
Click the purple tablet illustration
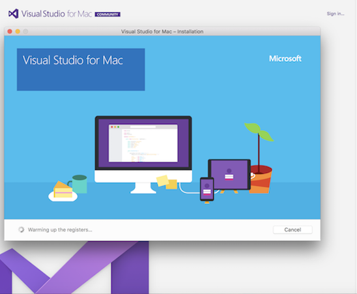(229, 174)
